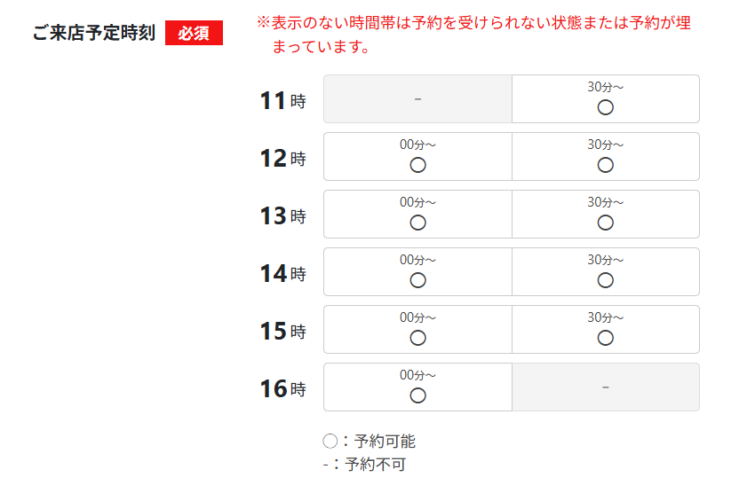Select the 15時 30分 reservation option

pos(606,338)
